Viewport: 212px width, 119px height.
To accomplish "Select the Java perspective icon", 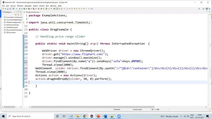I will coord(207,9).
